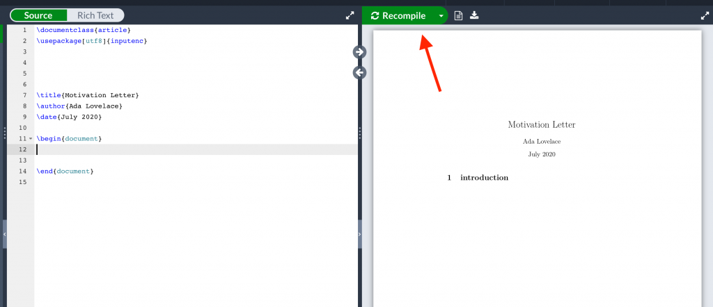Open the Recompile options dropdown arrow
This screenshot has height=307, width=713.
pyautogui.click(x=441, y=16)
